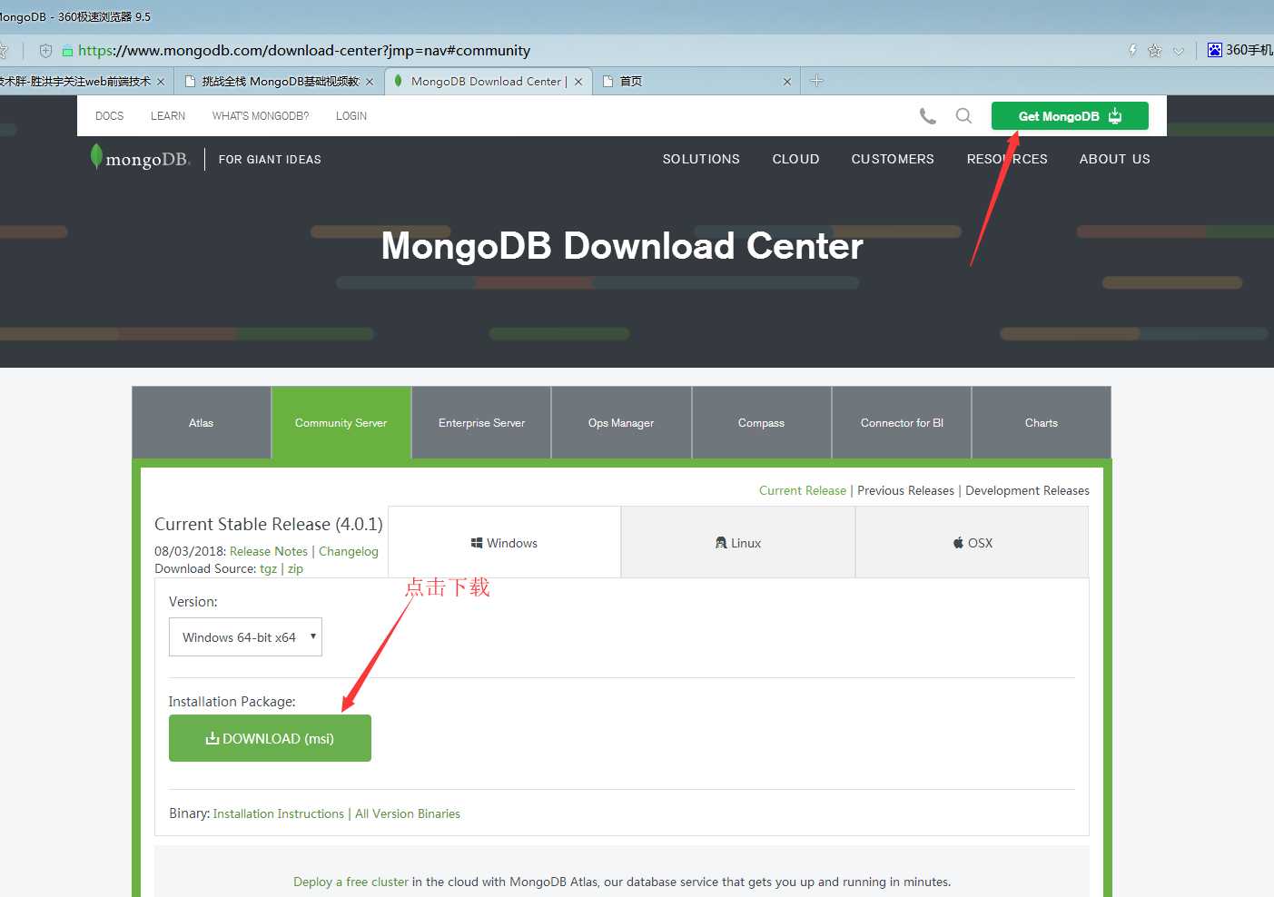Screen dimensions: 1274x897
Task: Switch to the 挑战全栈 MongoDB基础视频教 tab
Action: (x=279, y=81)
